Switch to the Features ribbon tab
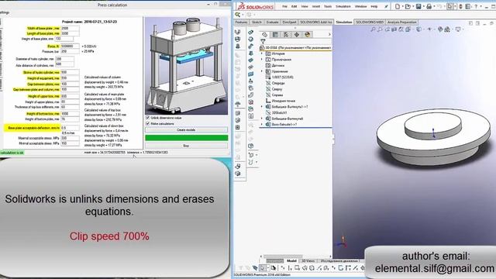The image size is (496, 279). coord(241,22)
